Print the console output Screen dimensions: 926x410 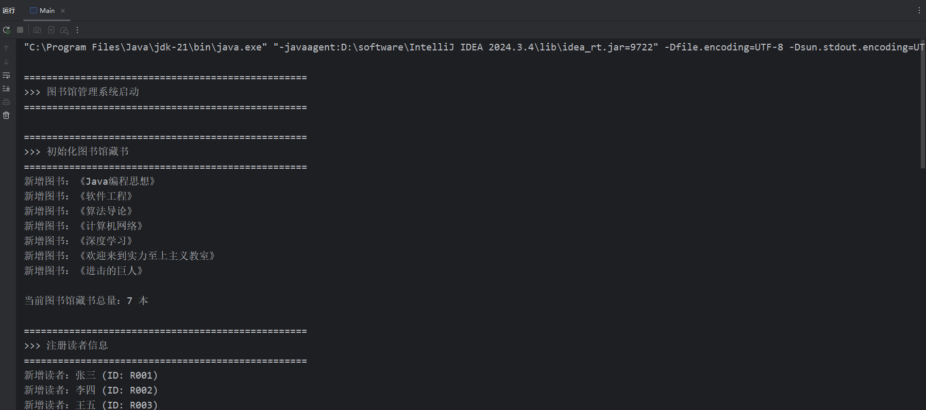click(6, 102)
